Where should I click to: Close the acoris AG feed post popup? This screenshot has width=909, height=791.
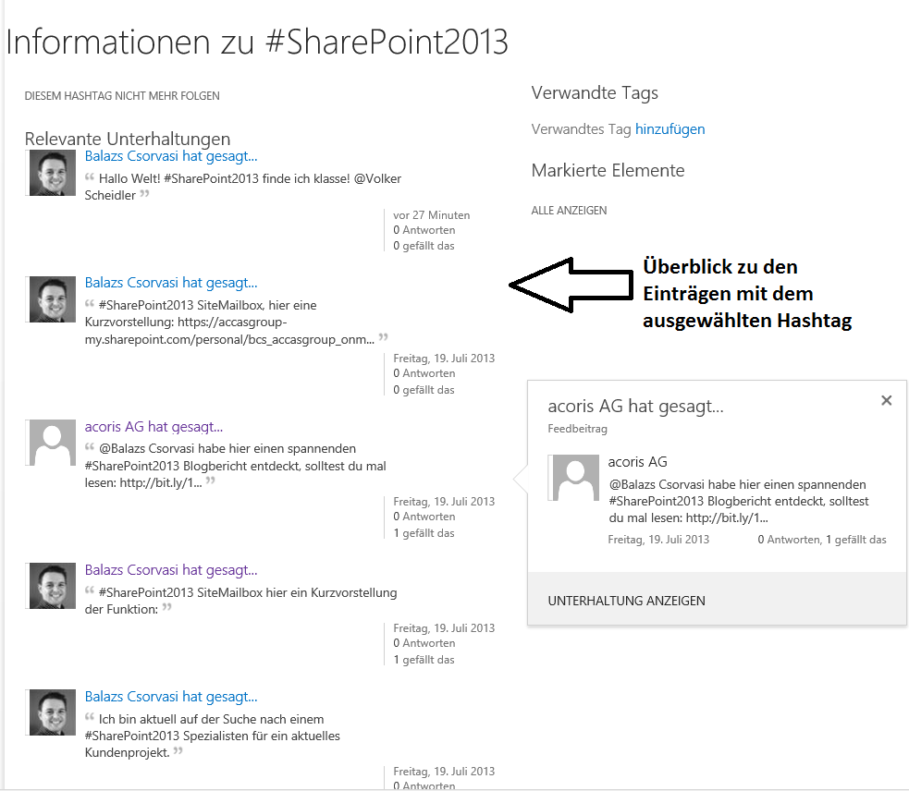[x=886, y=400]
